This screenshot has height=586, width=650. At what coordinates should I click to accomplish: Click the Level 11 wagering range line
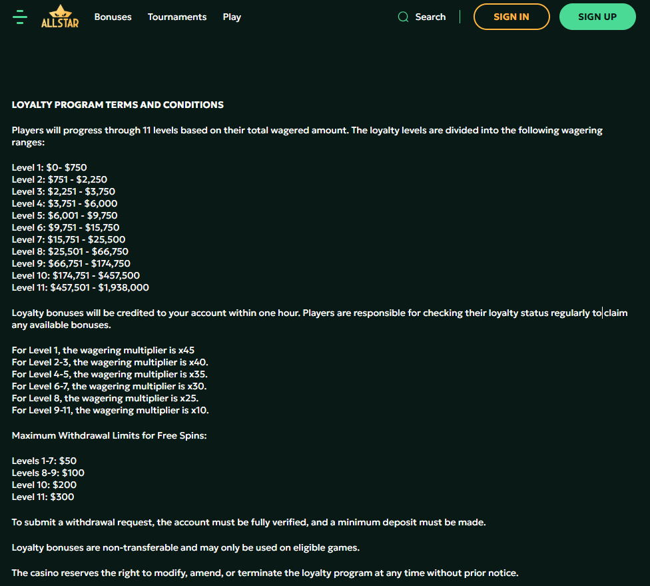pyautogui.click(x=81, y=287)
